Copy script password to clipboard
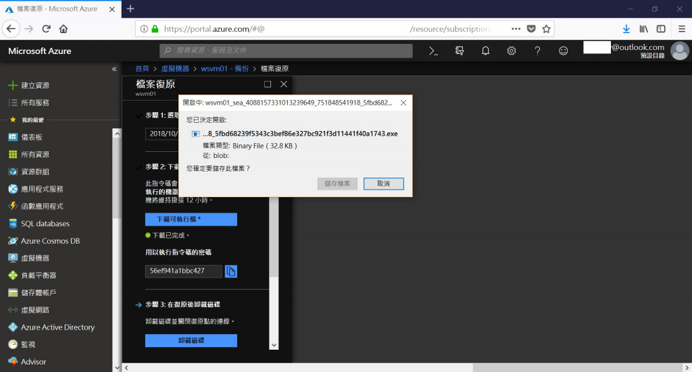Screen dimensions: 692x372 231,271
